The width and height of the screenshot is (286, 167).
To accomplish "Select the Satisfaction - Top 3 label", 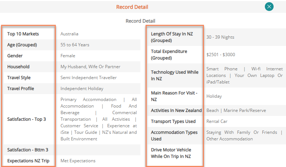I will tap(26, 119).
